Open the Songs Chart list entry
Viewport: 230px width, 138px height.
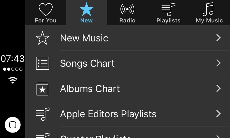87,64
